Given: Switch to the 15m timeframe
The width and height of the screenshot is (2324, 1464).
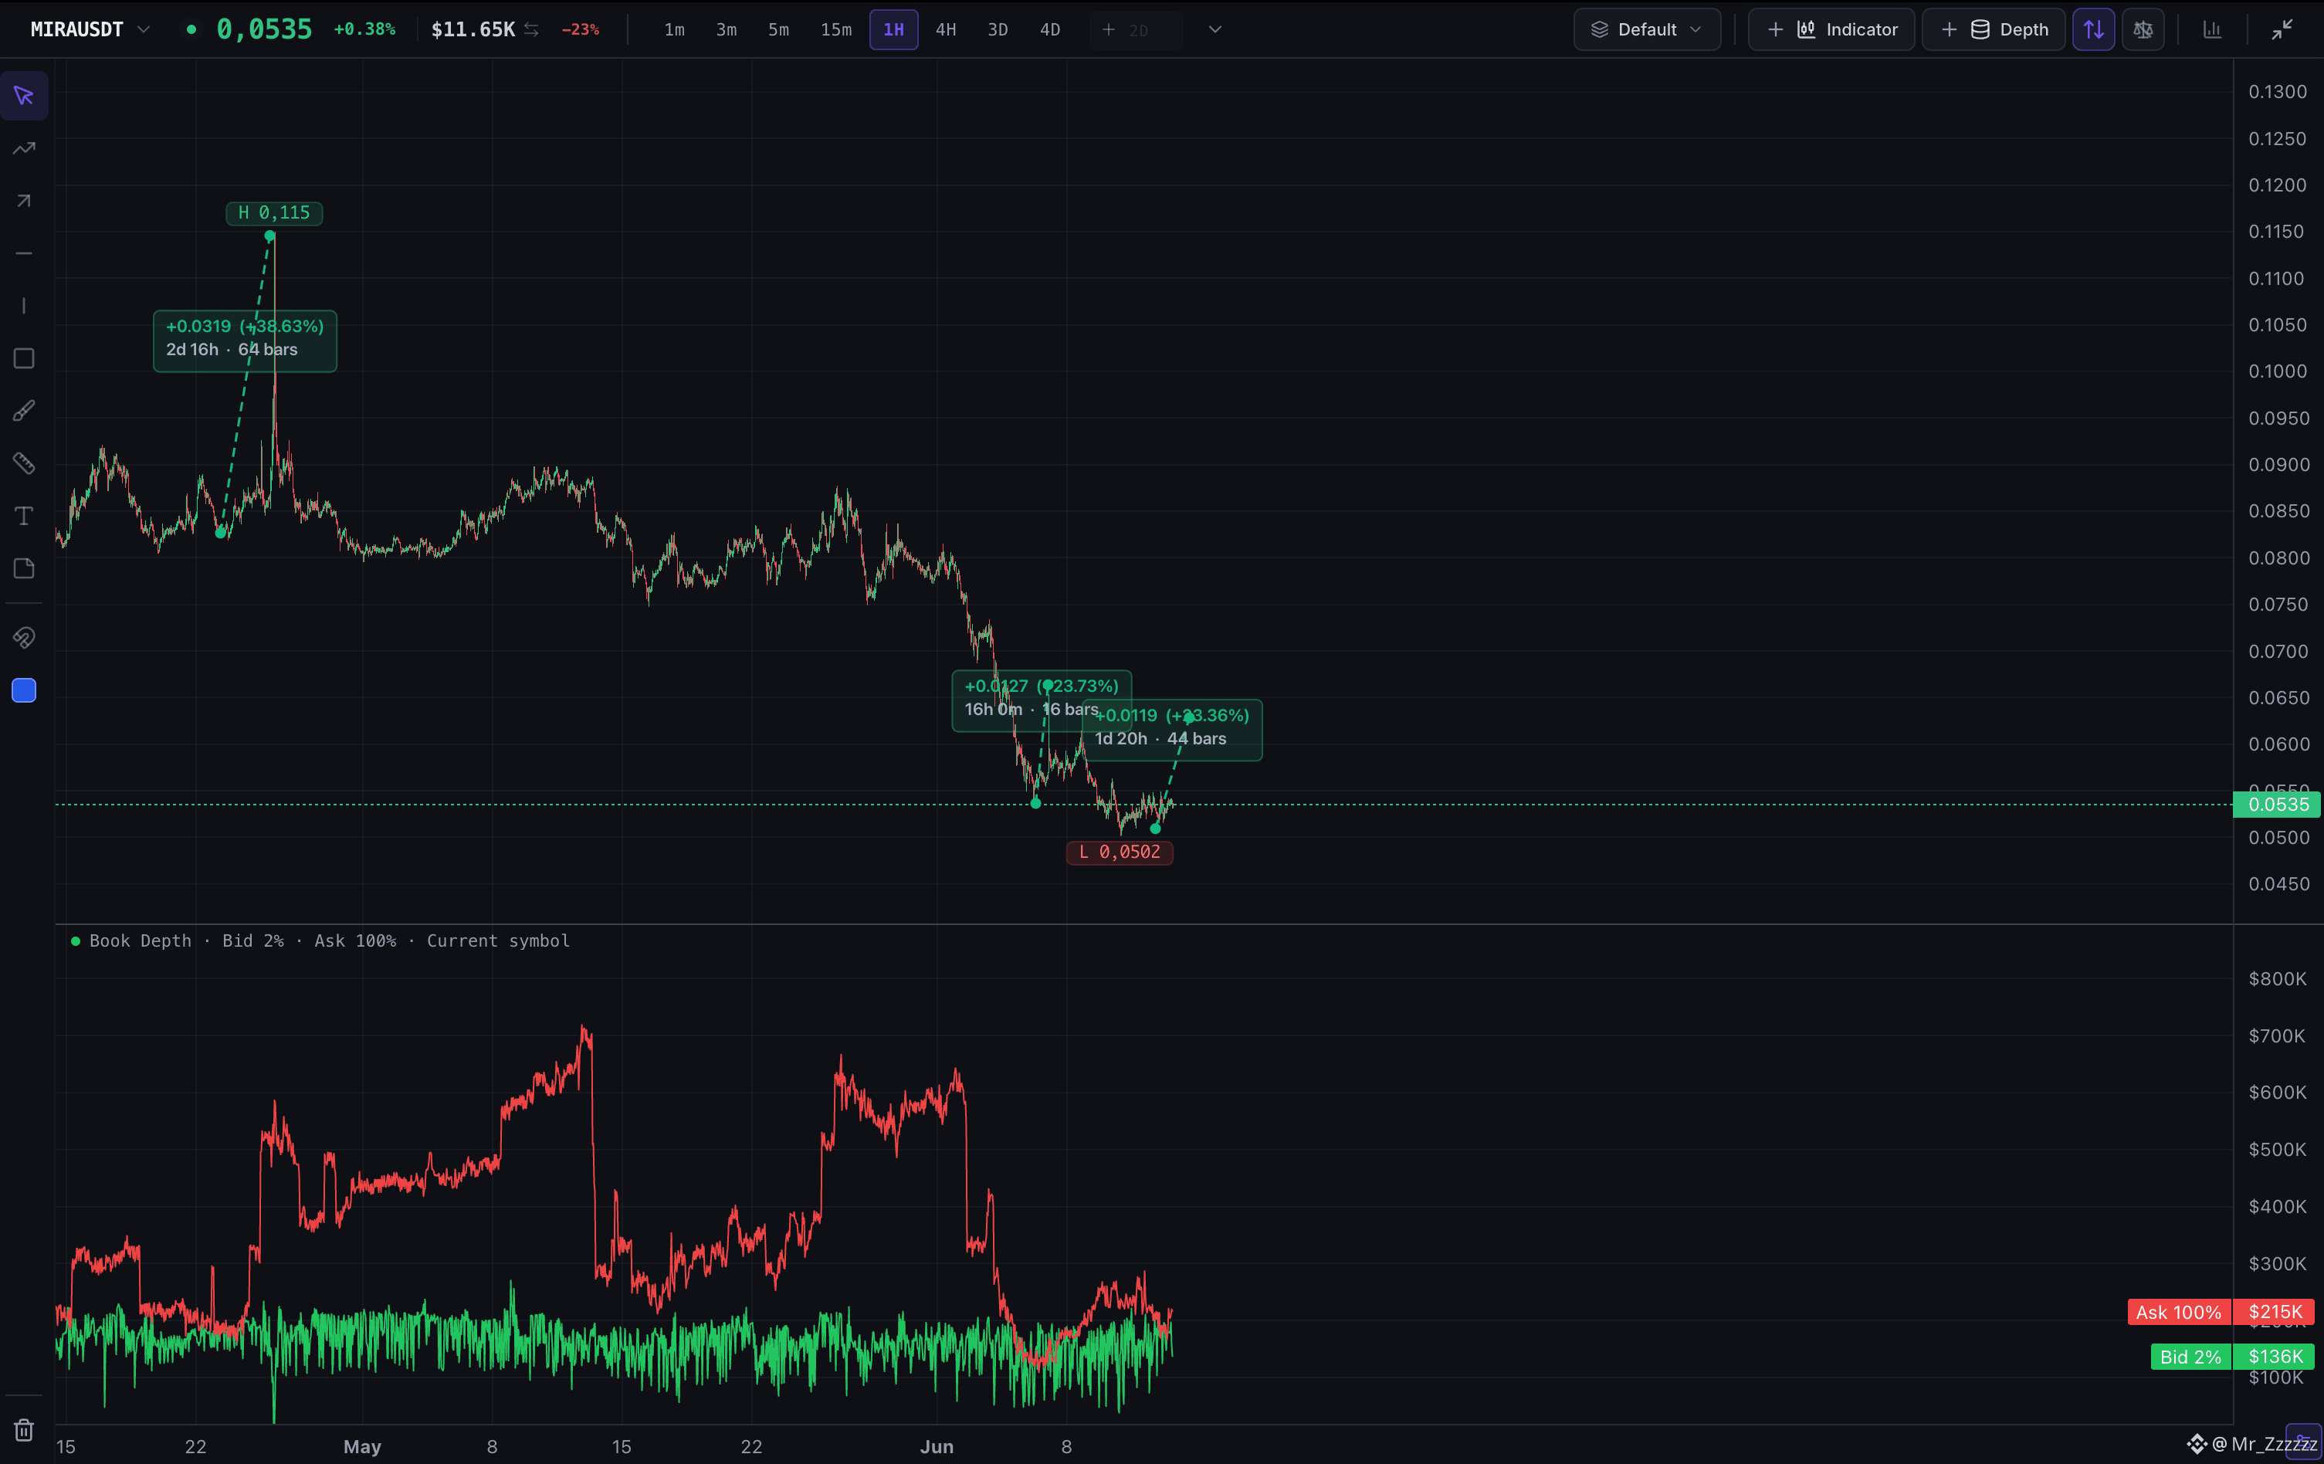Looking at the screenshot, I should (x=835, y=30).
